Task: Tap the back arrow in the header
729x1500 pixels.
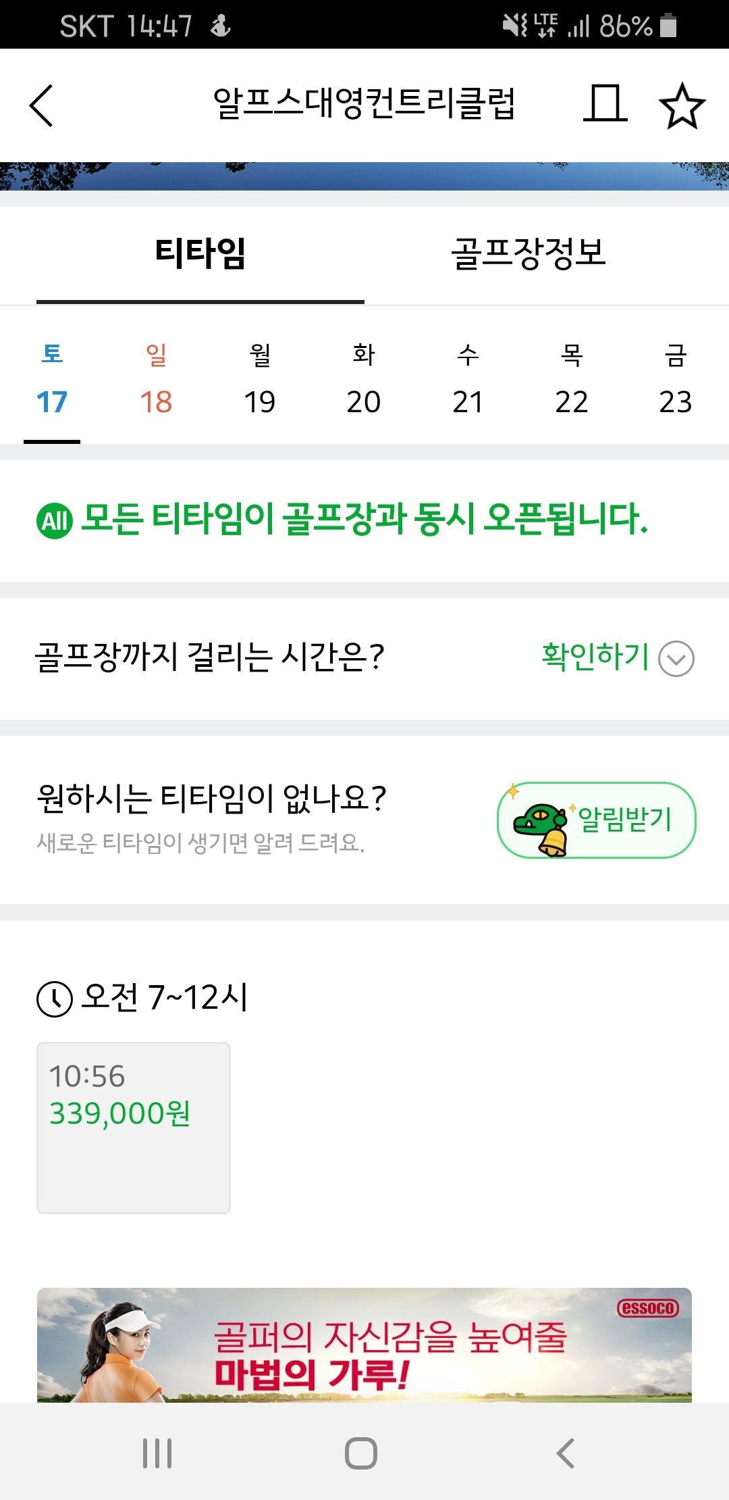Action: 41,105
